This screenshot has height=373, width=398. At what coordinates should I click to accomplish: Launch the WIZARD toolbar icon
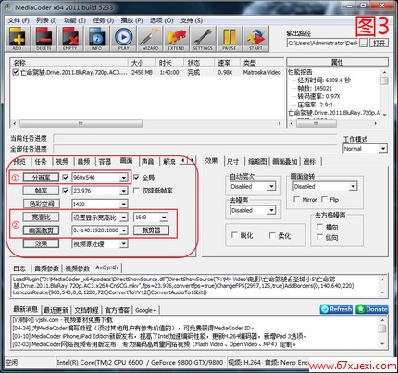click(x=150, y=39)
